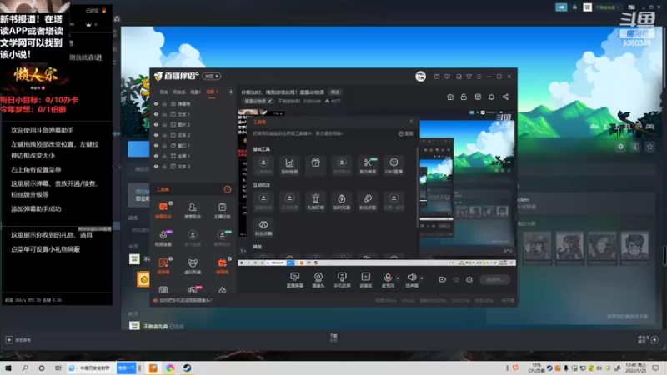Click the share icon in the stream header

[x=505, y=97]
